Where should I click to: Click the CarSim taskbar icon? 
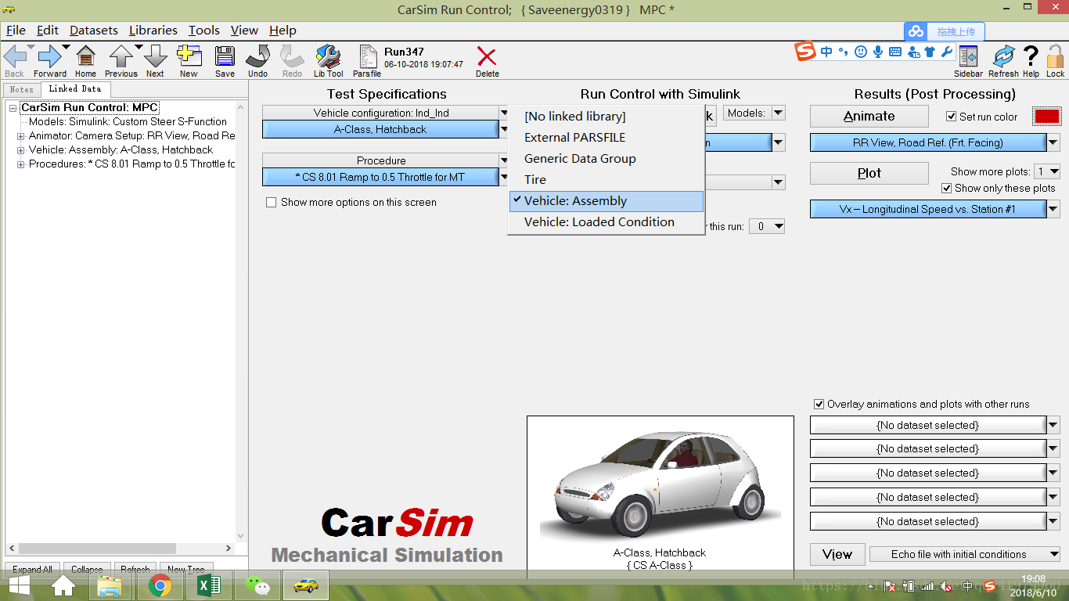(x=306, y=585)
